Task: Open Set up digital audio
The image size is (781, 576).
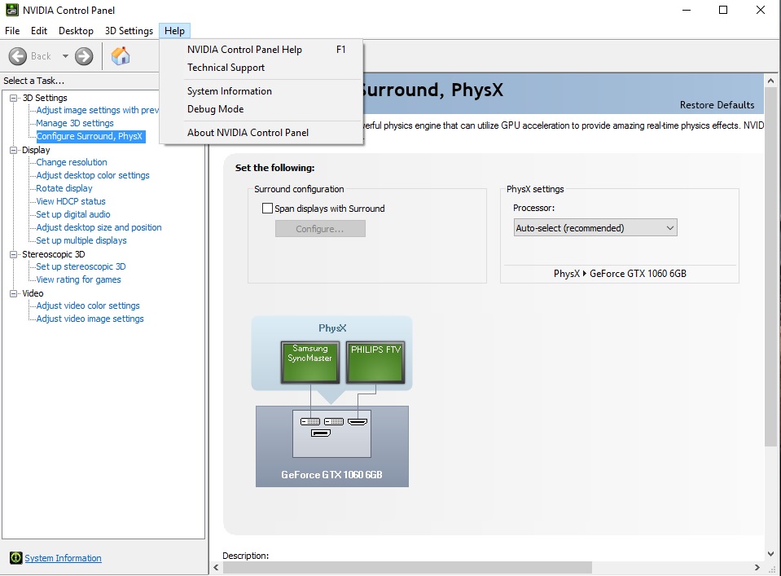Action: [73, 214]
